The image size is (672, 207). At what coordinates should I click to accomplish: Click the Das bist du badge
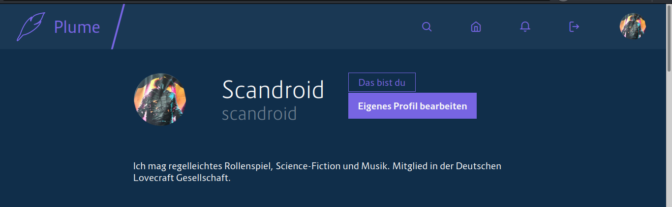pos(382,82)
